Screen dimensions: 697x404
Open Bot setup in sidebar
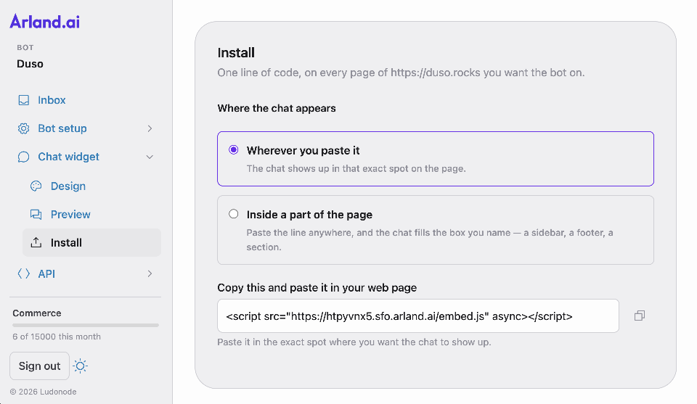(62, 128)
